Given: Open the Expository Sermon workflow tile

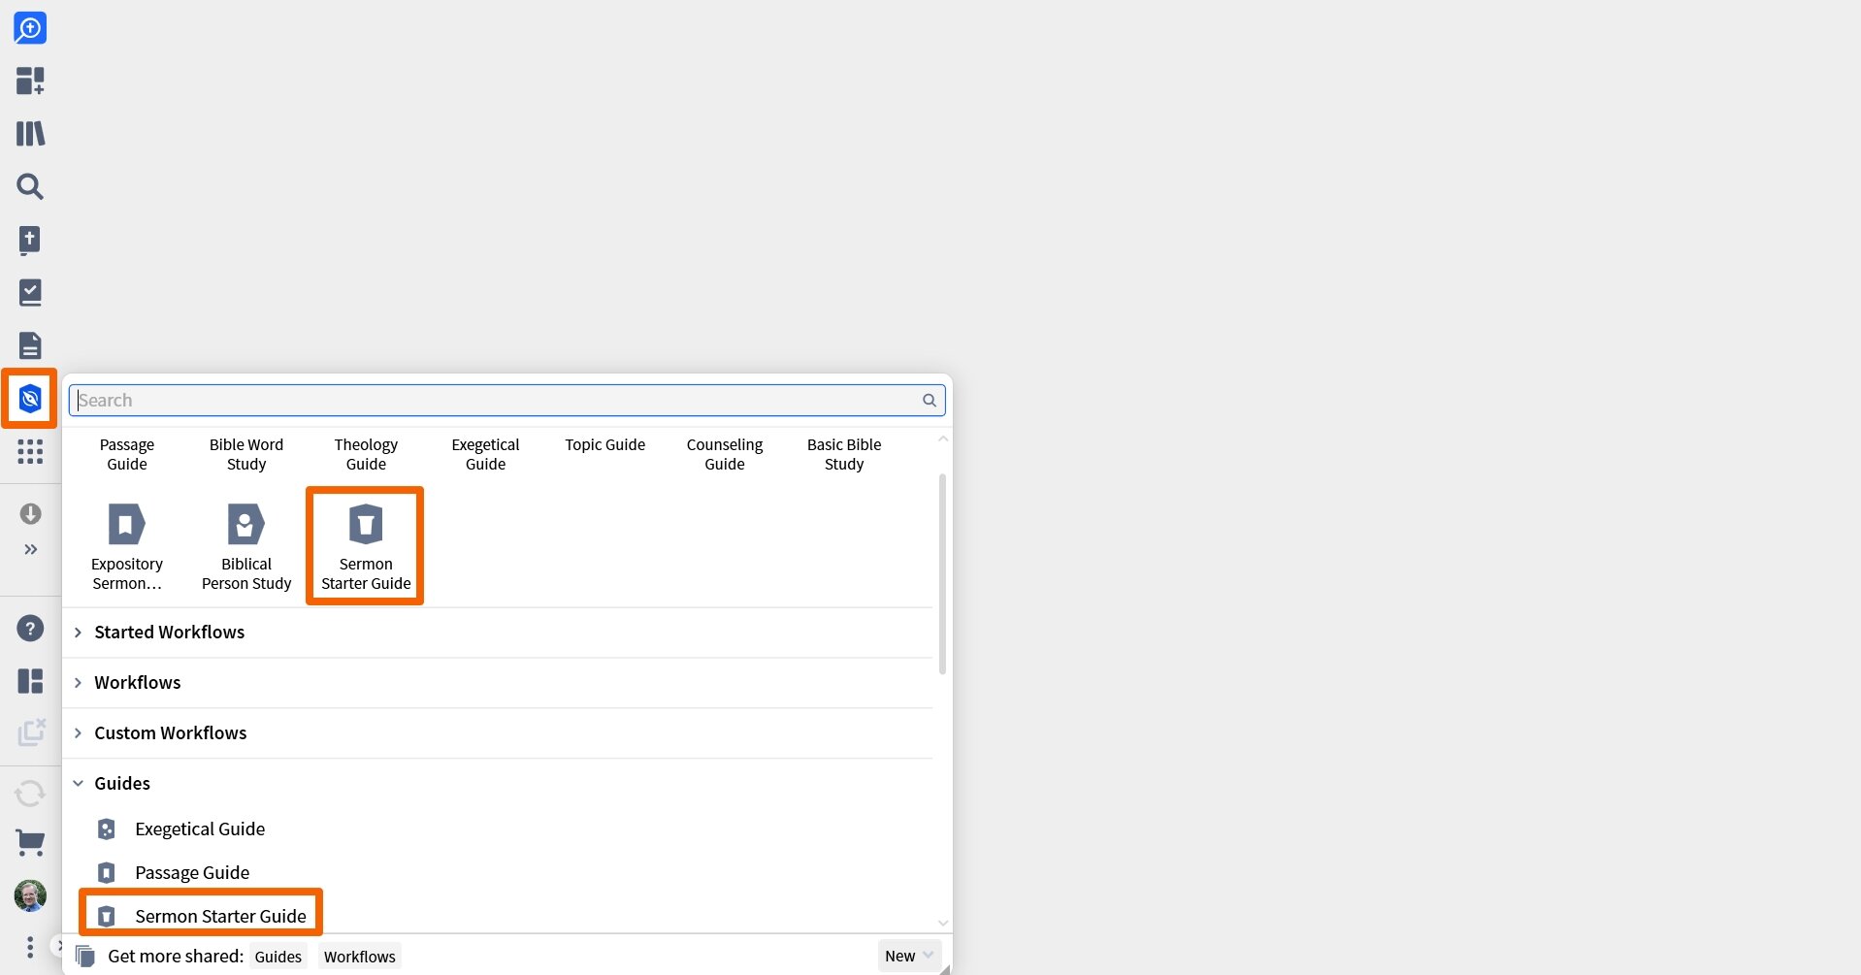Looking at the screenshot, I should (x=127, y=546).
